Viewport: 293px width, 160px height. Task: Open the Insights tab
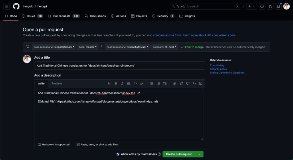[x=187, y=16]
